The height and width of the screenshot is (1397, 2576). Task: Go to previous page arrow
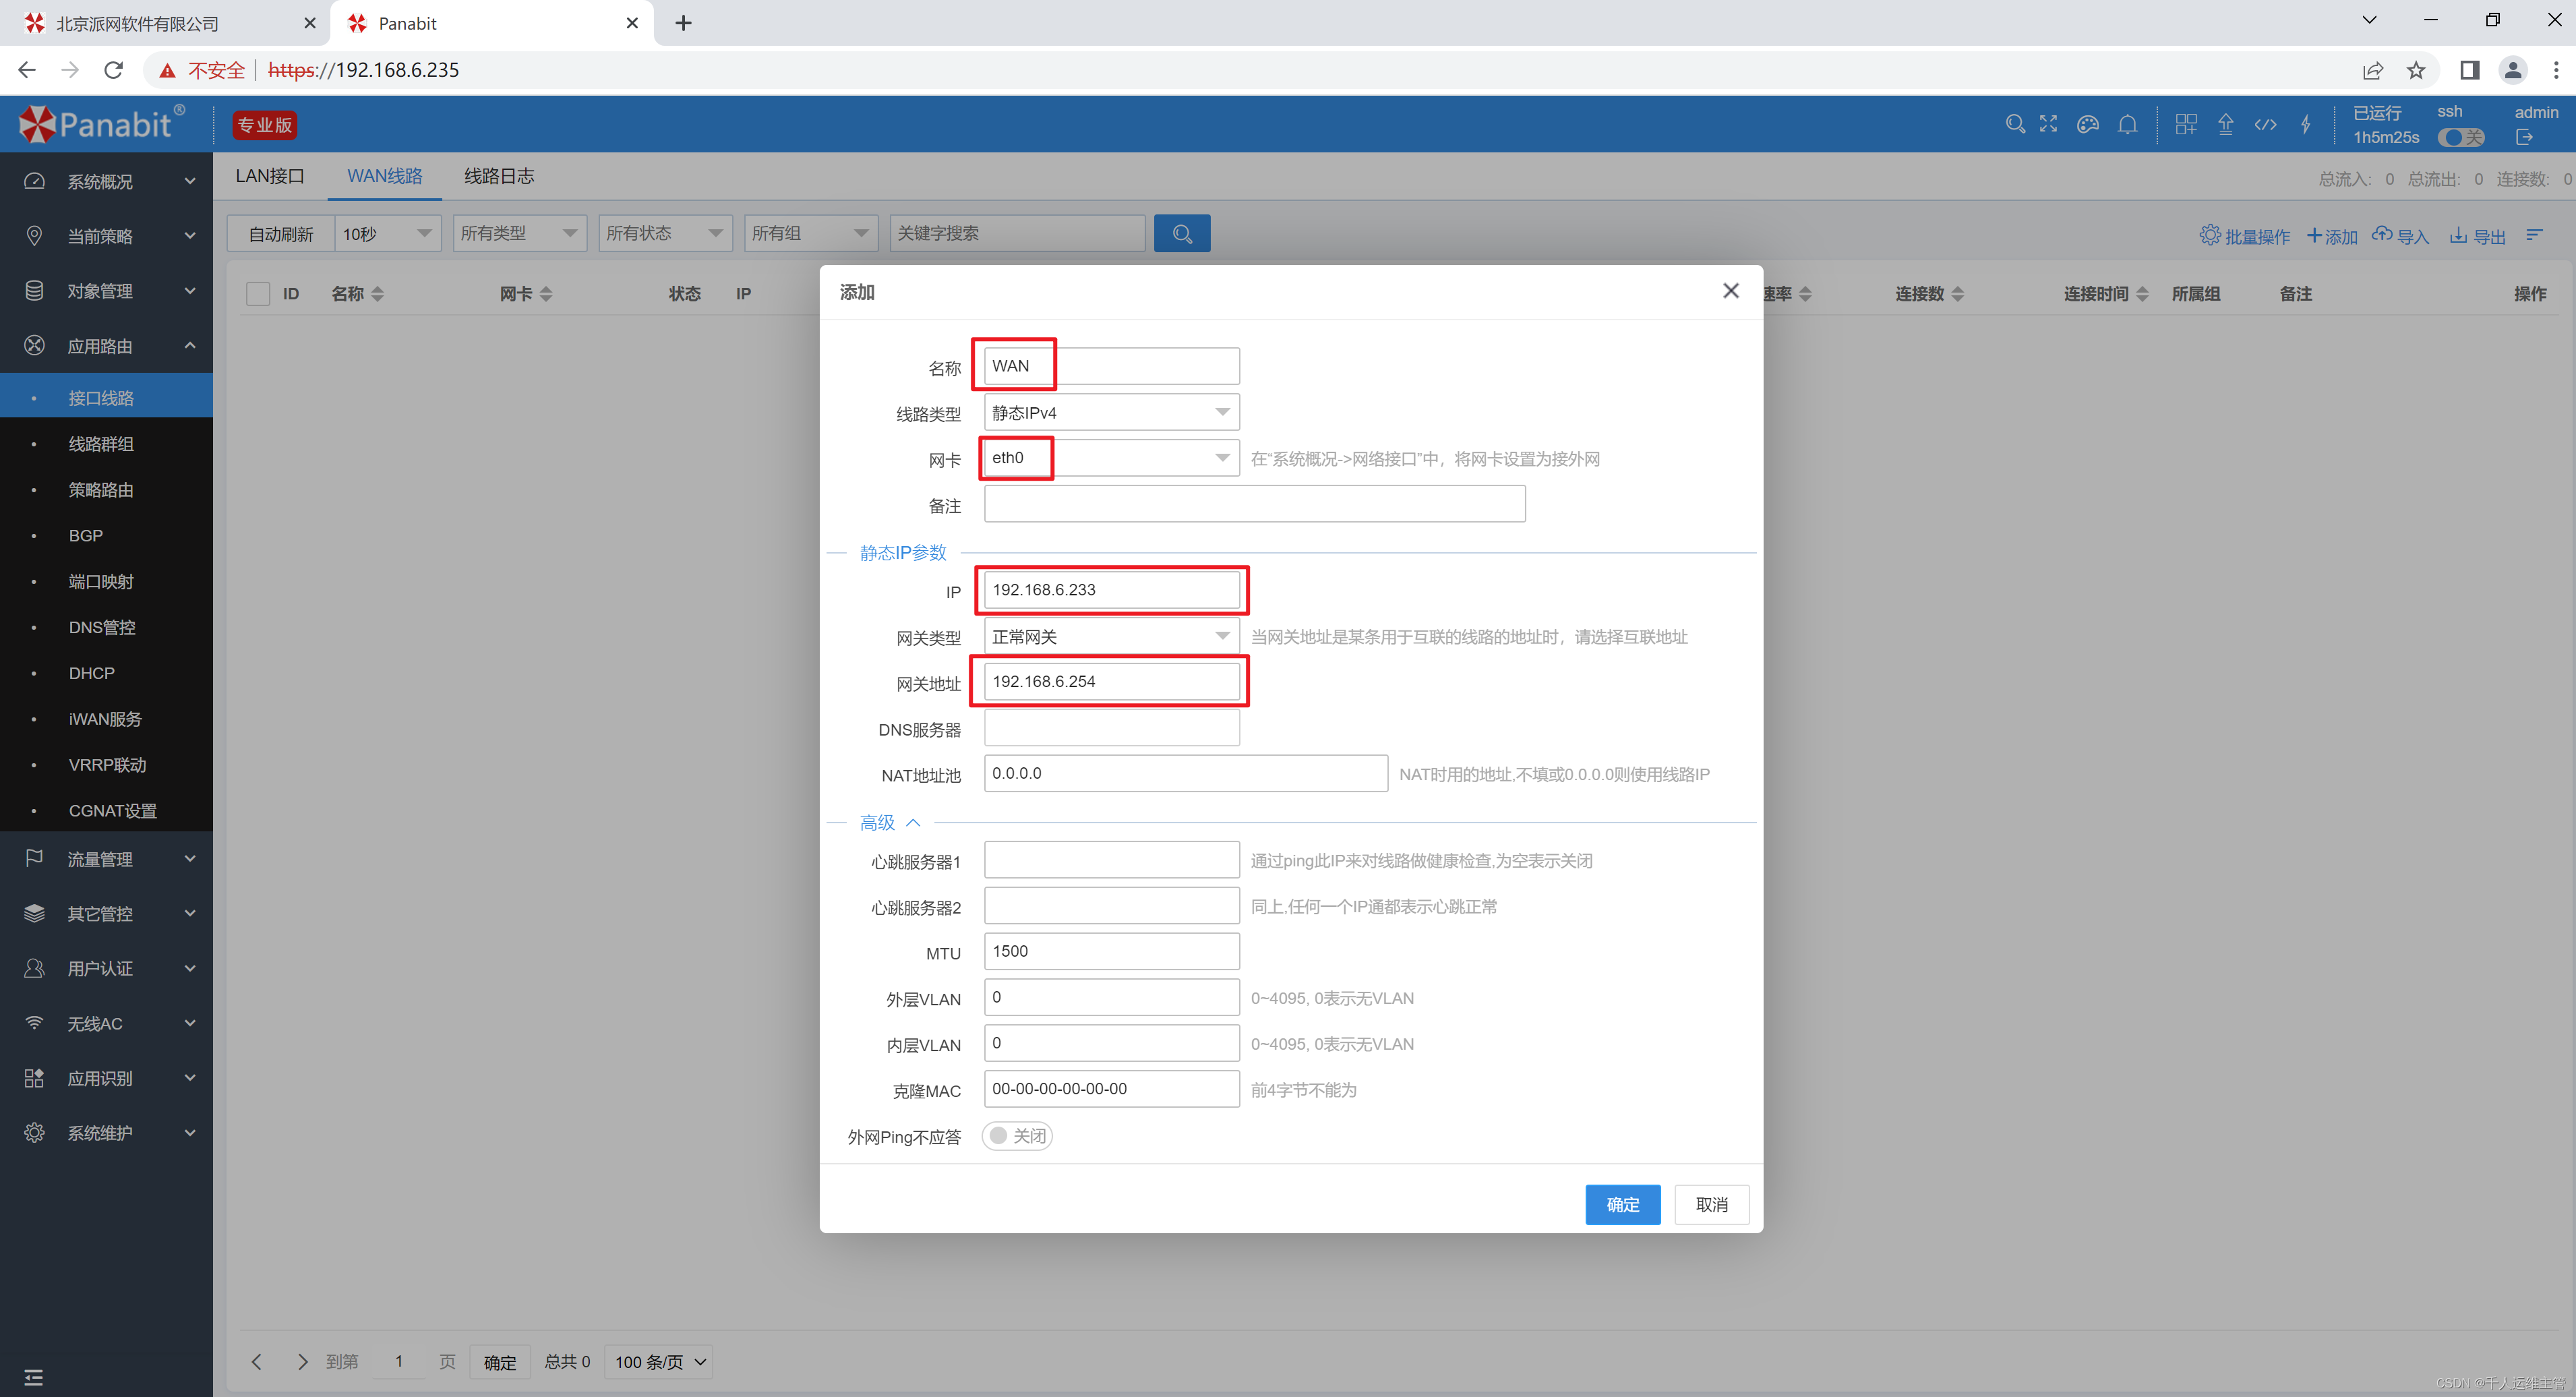click(x=256, y=1361)
